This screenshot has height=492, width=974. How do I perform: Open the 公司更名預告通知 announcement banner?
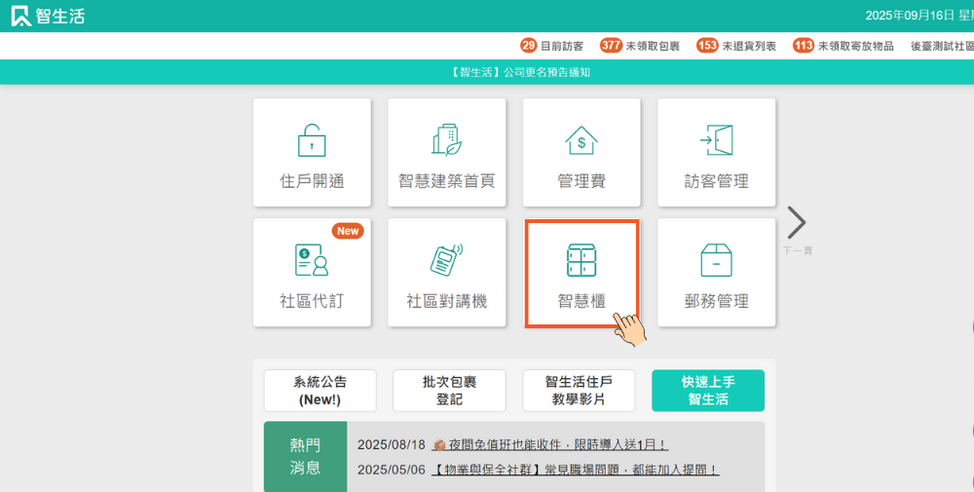521,72
